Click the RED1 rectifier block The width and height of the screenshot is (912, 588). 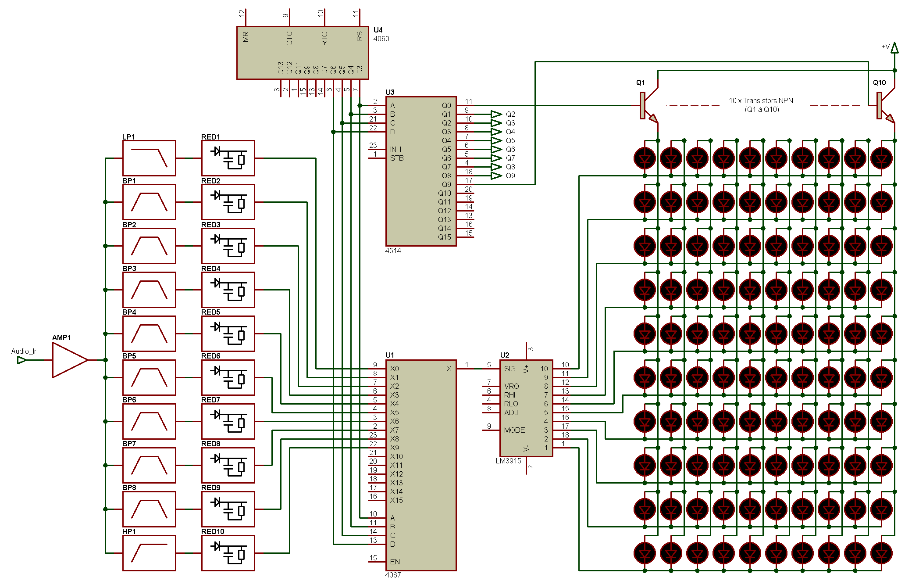(x=228, y=158)
